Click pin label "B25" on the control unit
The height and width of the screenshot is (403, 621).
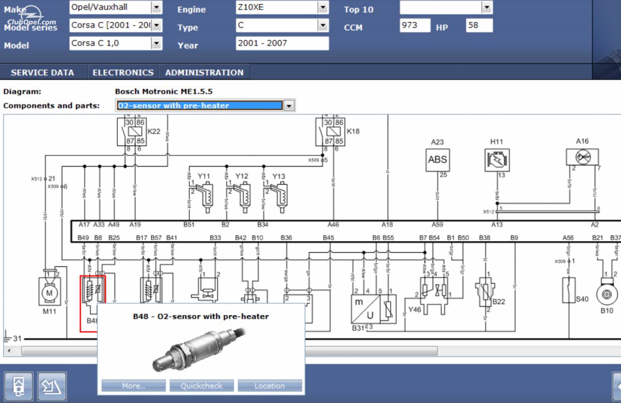point(114,238)
